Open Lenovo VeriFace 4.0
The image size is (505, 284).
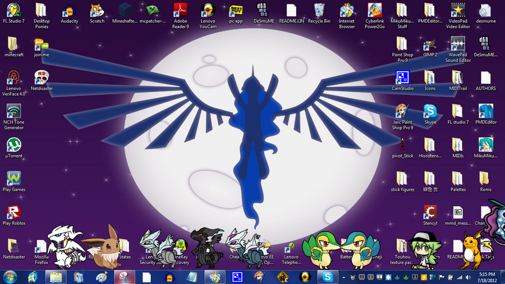(x=14, y=83)
